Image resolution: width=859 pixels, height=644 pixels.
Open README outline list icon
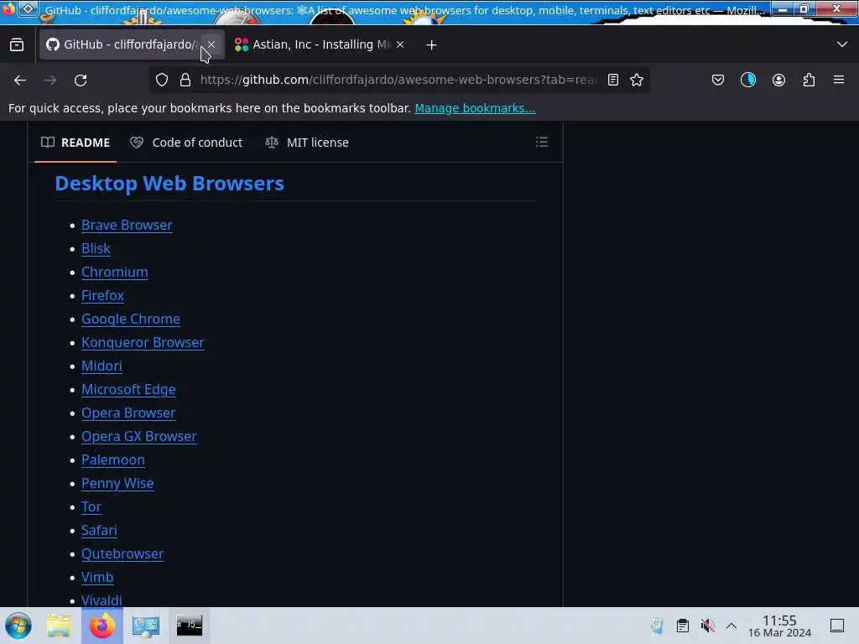(542, 143)
